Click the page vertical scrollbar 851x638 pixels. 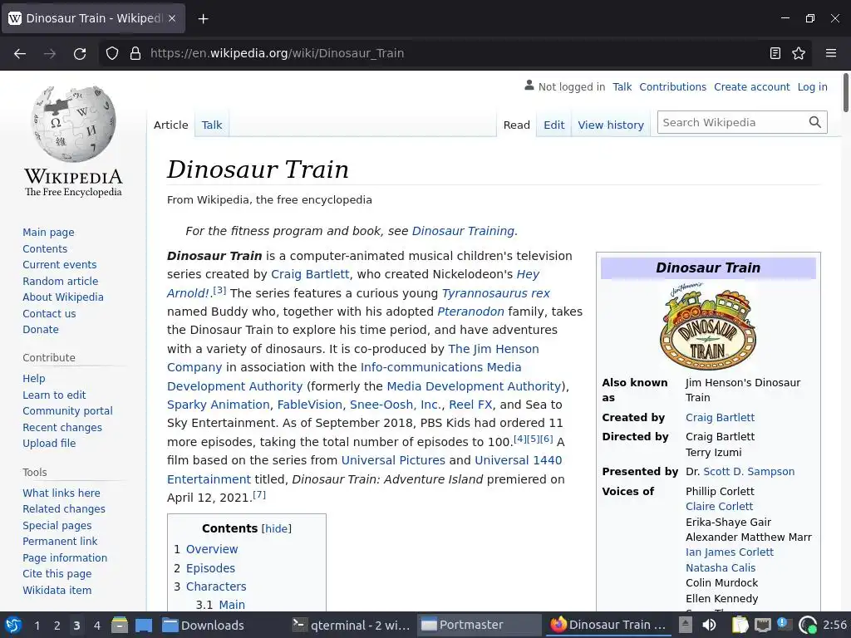pos(845,92)
